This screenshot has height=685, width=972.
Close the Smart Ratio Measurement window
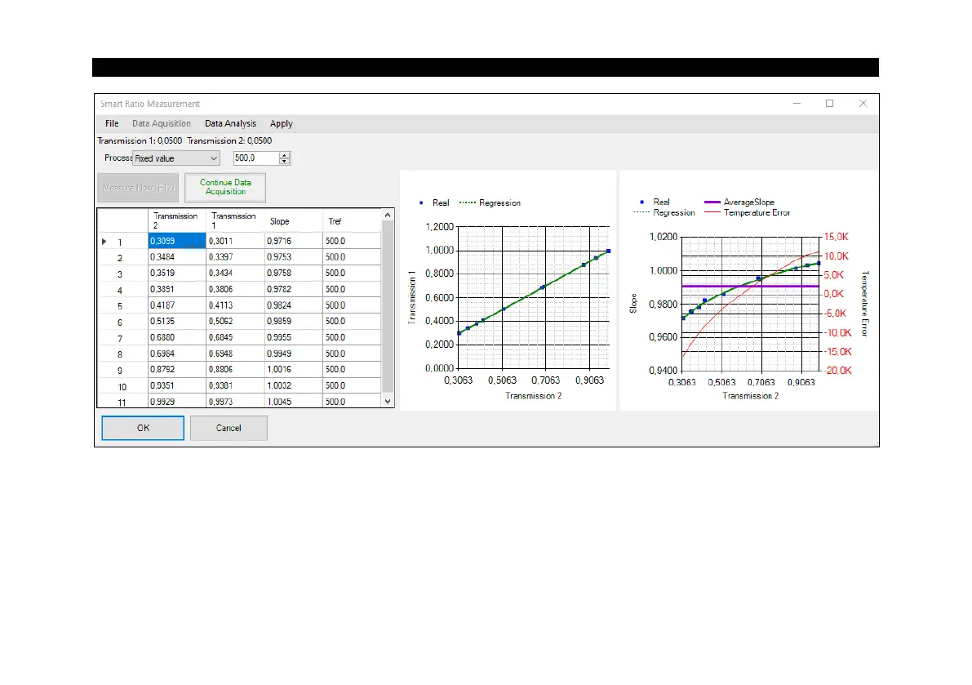[x=863, y=104]
